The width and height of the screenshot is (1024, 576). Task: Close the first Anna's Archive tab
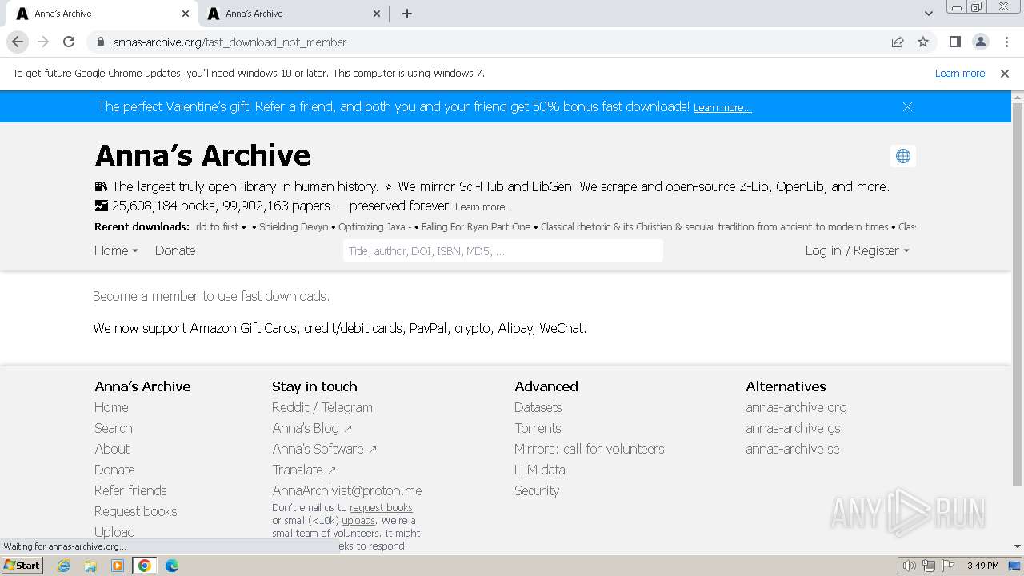tap(186, 14)
